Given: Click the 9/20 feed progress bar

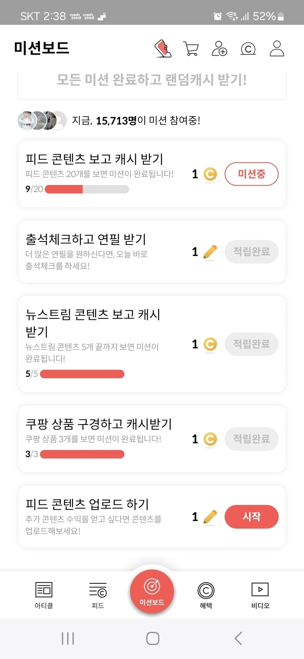Looking at the screenshot, I should pyautogui.click(x=87, y=189).
